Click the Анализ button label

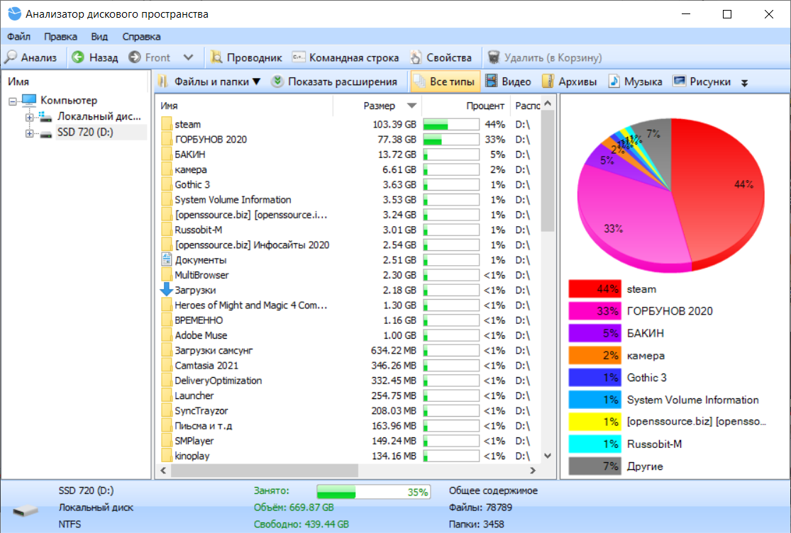[x=39, y=57]
